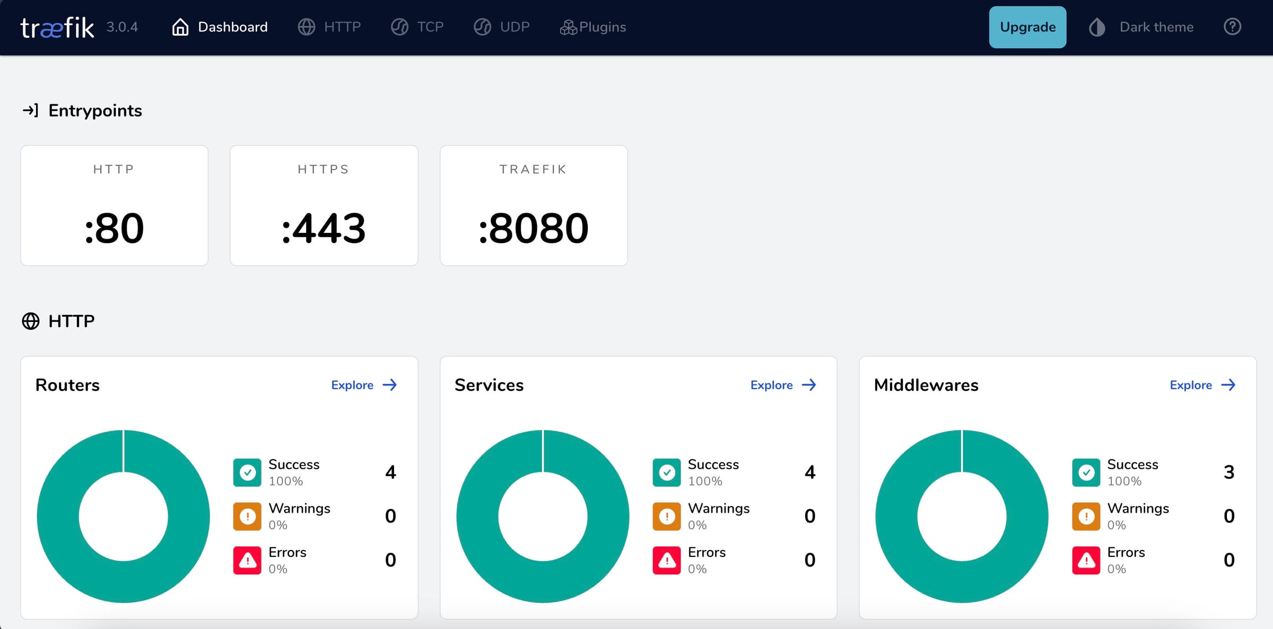Open Plugins using the cube icon

pyautogui.click(x=569, y=27)
